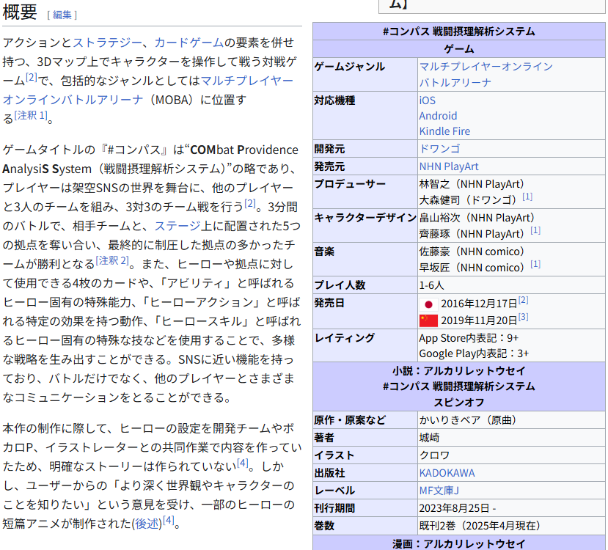
Task: Select the name 佐藤豪（NHN comico）
Action: pyautogui.click(x=472, y=252)
